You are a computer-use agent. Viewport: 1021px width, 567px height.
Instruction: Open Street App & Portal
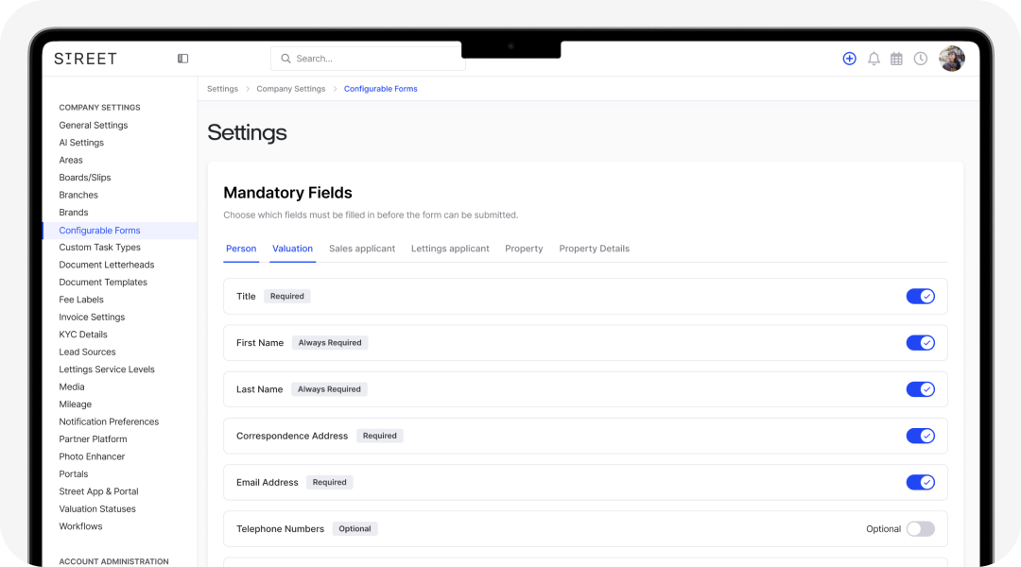pyautogui.click(x=98, y=491)
